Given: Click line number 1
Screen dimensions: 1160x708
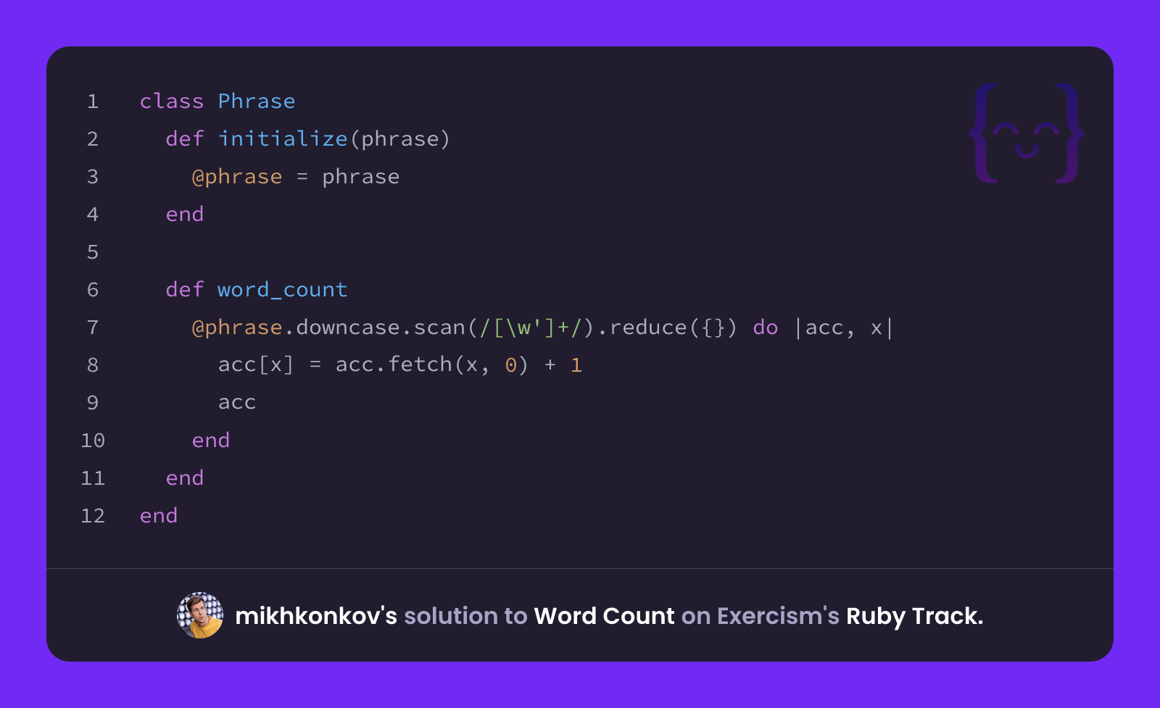Looking at the screenshot, I should [x=93, y=101].
